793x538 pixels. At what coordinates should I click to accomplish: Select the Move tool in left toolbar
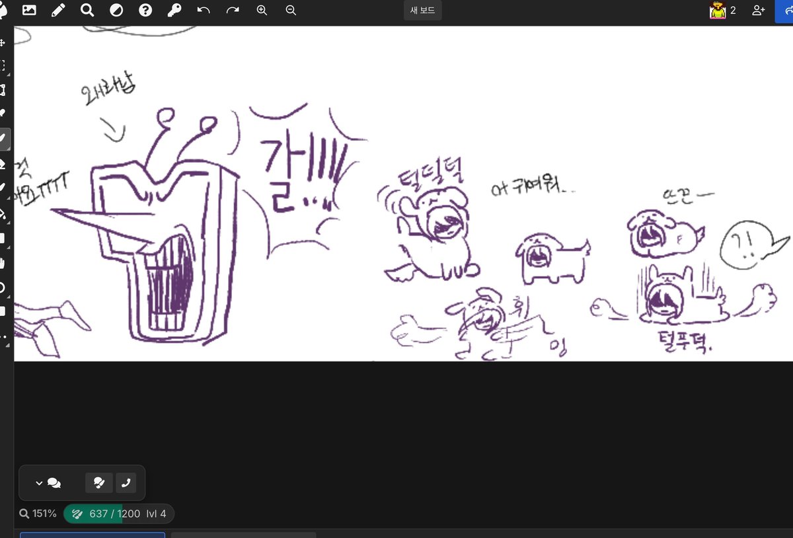click(x=3, y=42)
